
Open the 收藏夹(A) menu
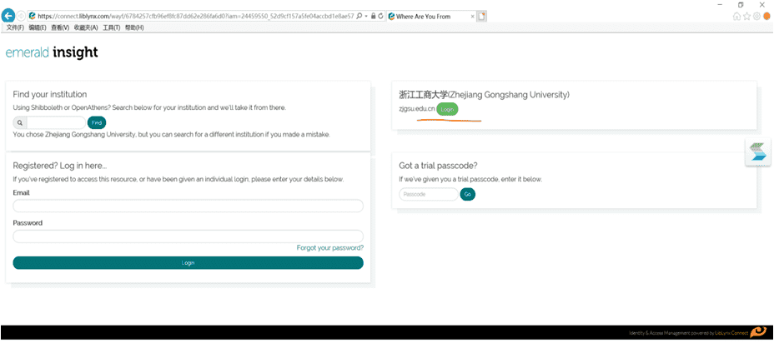click(x=86, y=27)
